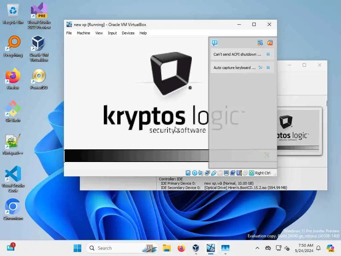
Task: Click the IDE Primary Device 0 label
Action: [178, 183]
